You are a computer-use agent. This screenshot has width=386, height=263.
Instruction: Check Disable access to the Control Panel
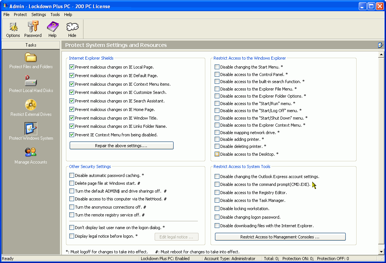[x=217, y=74]
